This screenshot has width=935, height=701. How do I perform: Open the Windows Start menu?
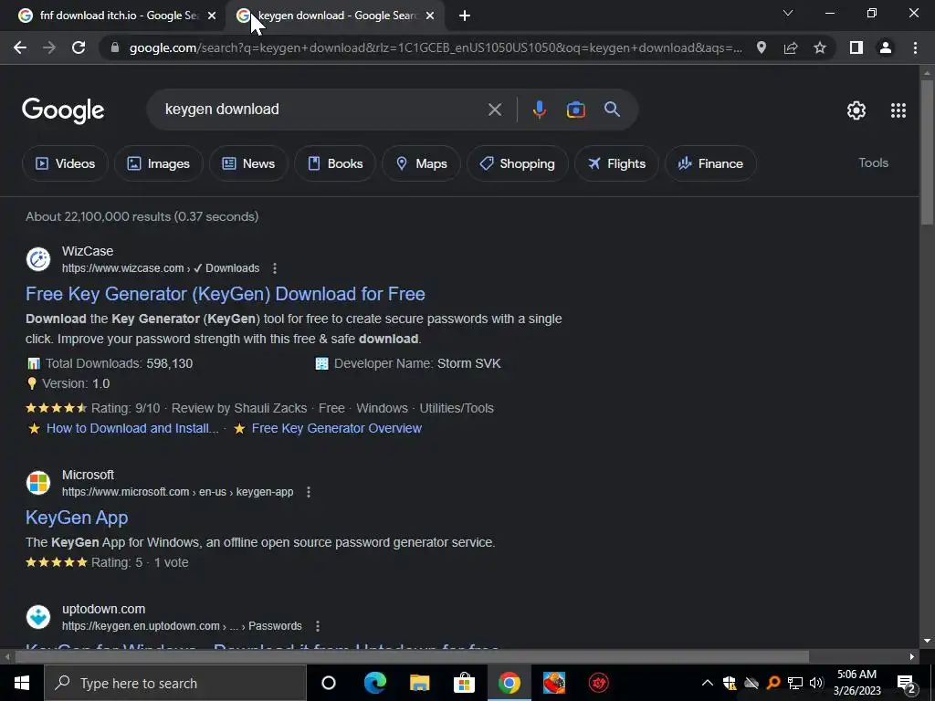pos(22,683)
